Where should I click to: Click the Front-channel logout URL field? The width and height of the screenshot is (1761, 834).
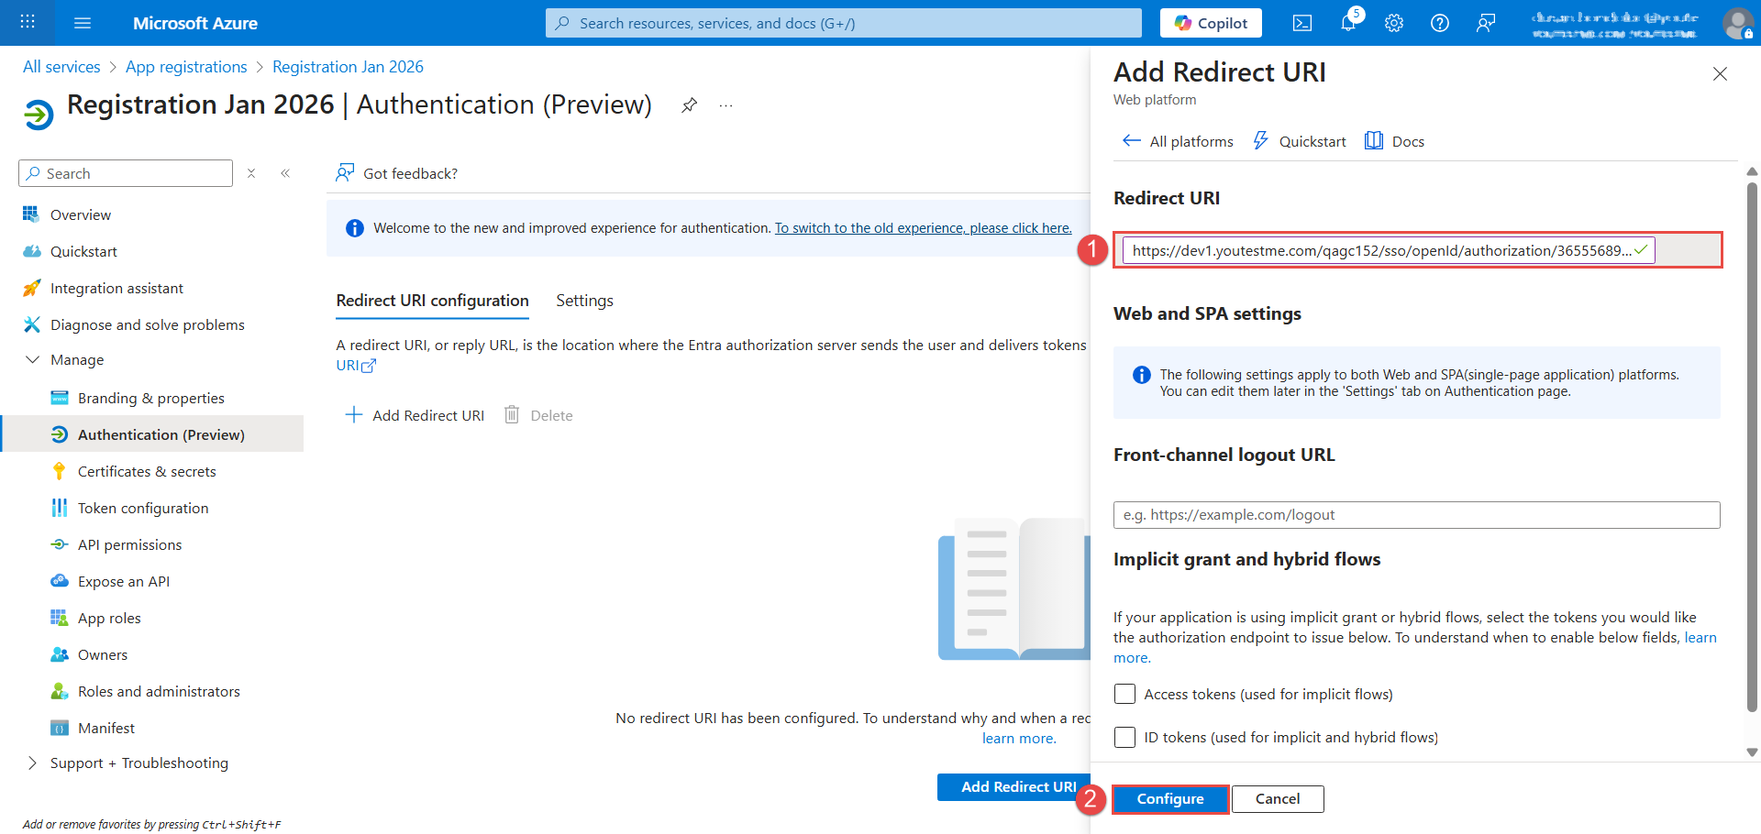tap(1416, 515)
